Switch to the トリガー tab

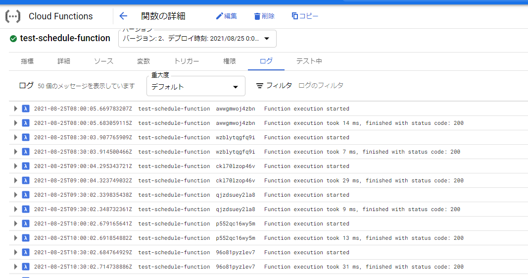[x=187, y=61]
